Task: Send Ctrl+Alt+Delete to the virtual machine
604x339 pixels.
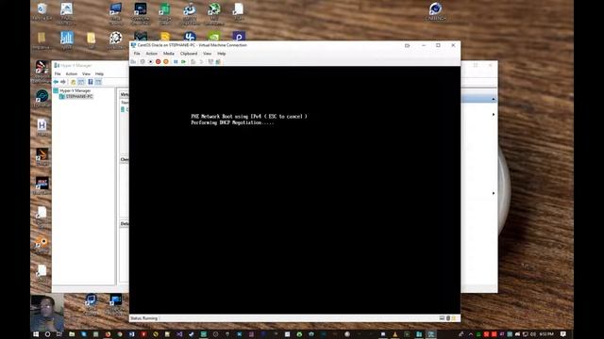Action: (x=134, y=61)
